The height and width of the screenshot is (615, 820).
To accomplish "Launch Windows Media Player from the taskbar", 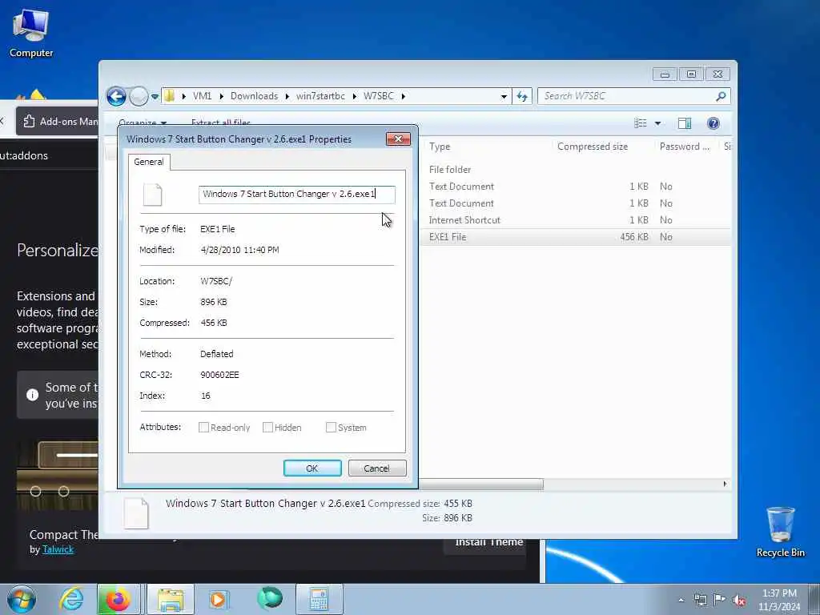I will (x=219, y=599).
